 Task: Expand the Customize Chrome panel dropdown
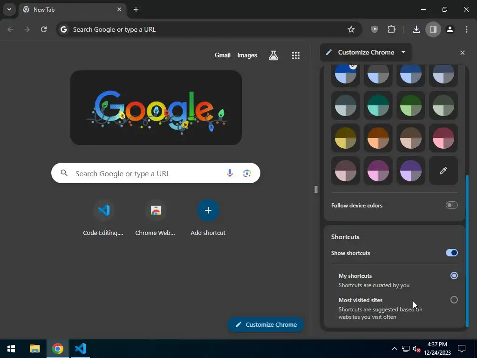[x=403, y=52]
